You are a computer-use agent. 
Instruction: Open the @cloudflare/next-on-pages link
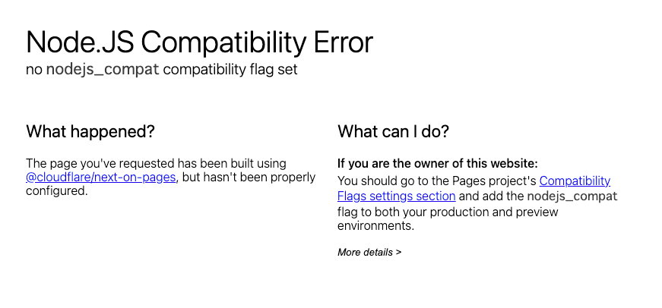[x=101, y=178]
